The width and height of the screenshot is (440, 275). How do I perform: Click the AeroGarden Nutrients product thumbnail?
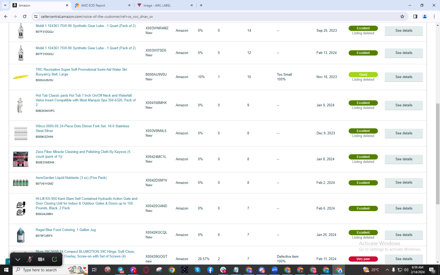(21, 182)
